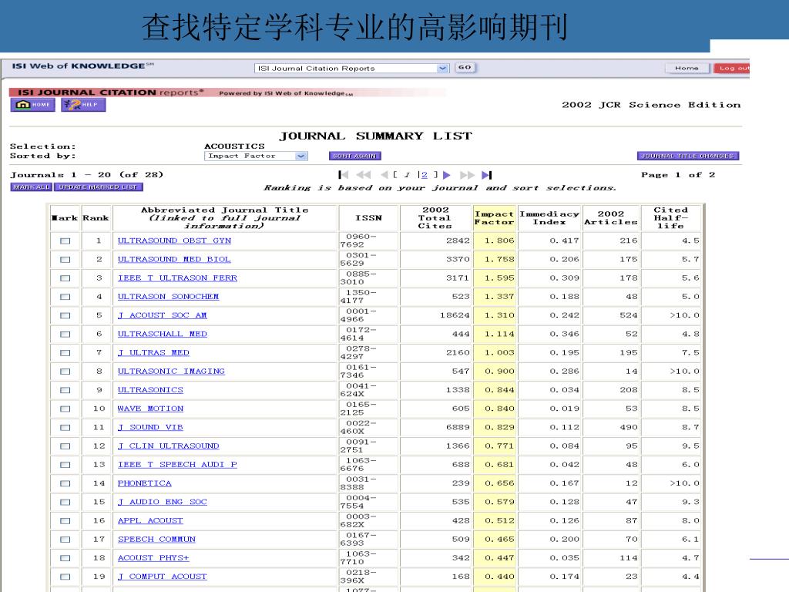Open J COMPUT ACOUST journal link

(x=162, y=576)
